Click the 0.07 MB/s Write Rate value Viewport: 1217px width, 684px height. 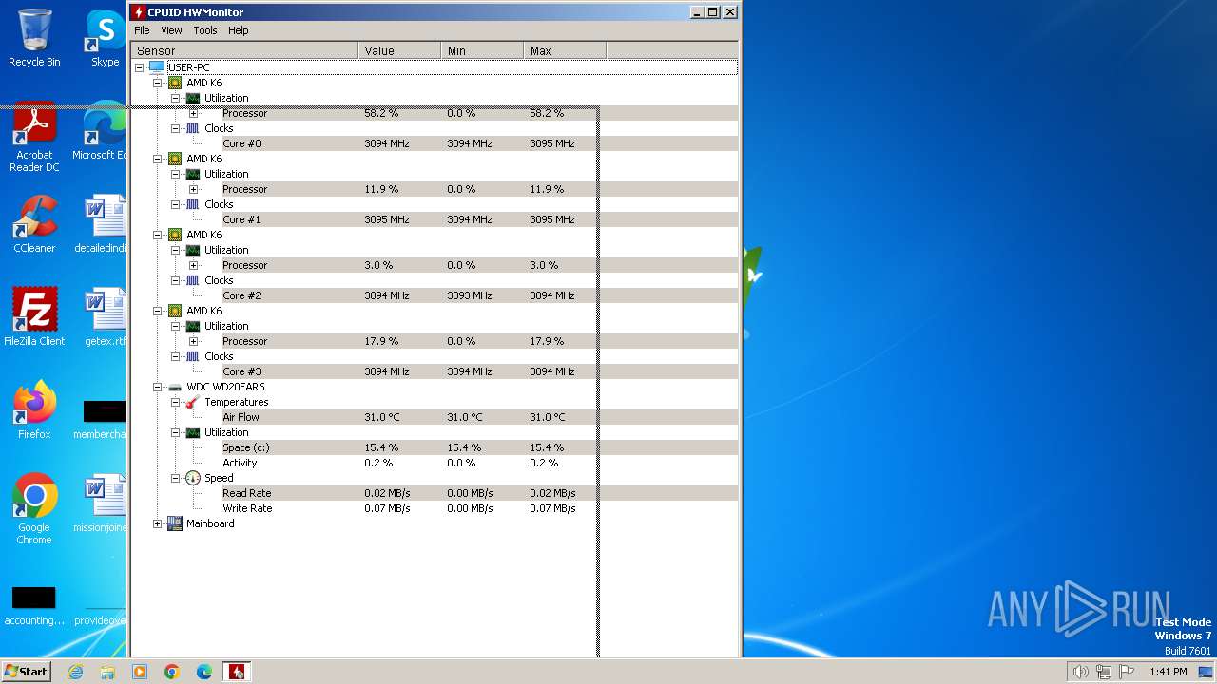[387, 508]
